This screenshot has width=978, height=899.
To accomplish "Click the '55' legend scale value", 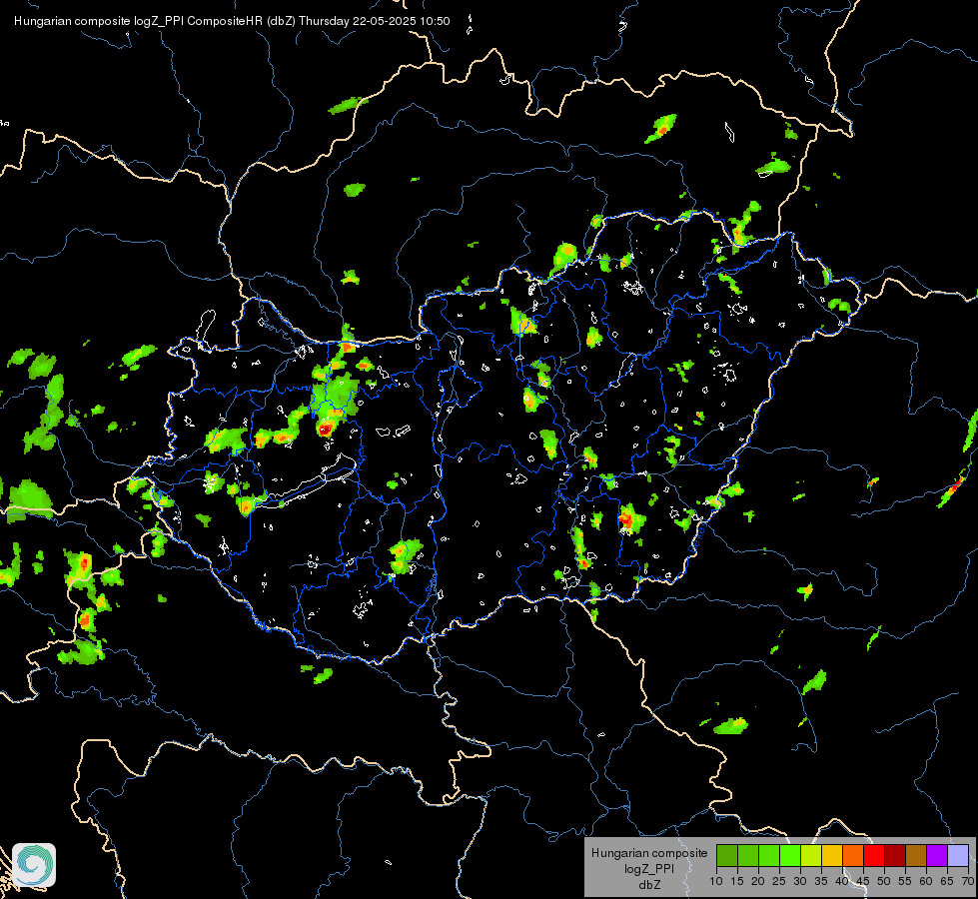I will click(x=905, y=882).
